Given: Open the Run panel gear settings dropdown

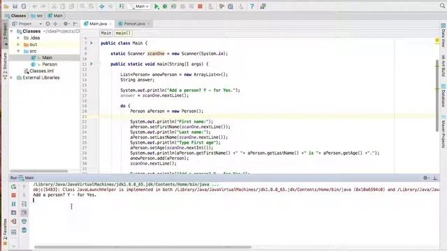Looking at the screenshot, I should coord(426,178).
